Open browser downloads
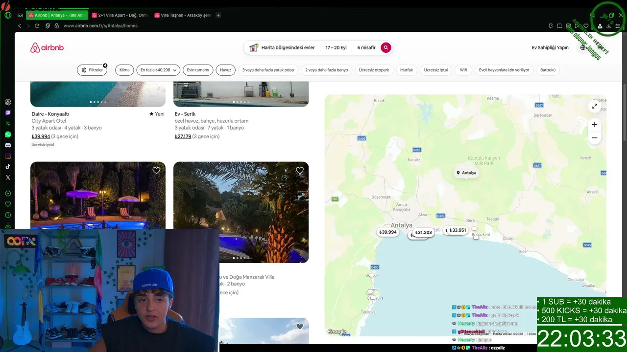The width and height of the screenshot is (627, 352). (609, 26)
